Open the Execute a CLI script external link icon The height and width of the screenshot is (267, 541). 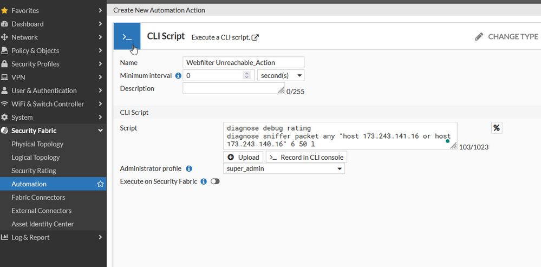click(255, 37)
